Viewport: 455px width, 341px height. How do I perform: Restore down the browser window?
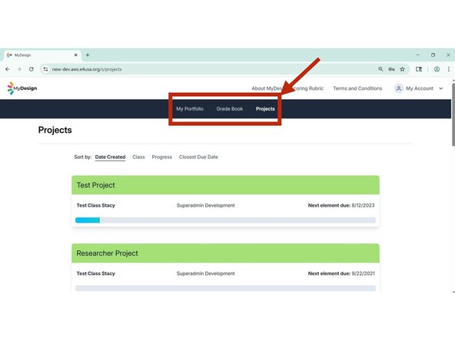[433, 55]
